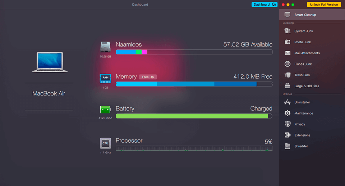Click the Photo Junk camera icon
Image resolution: width=345 pixels, height=186 pixels.
click(x=287, y=42)
